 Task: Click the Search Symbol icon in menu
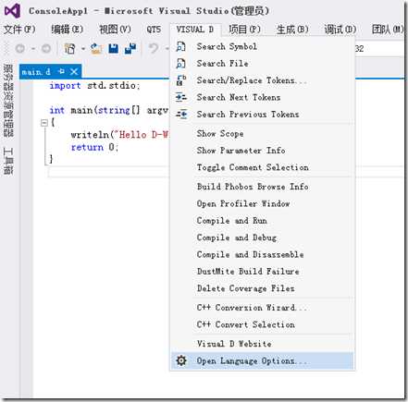click(x=180, y=47)
